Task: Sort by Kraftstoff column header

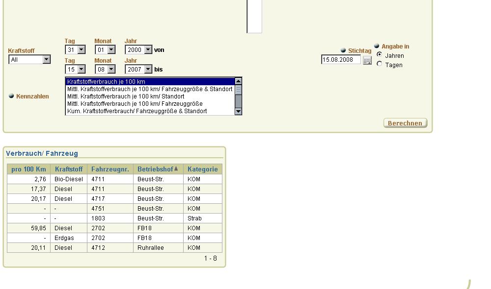Action: [69, 169]
